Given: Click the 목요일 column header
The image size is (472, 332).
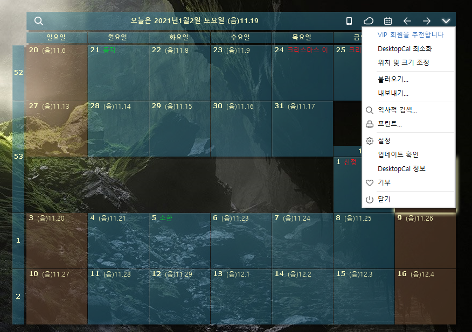Looking at the screenshot, I should click(x=302, y=37).
